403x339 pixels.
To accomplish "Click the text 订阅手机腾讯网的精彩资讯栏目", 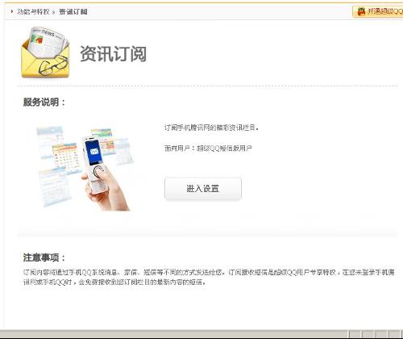I will coord(211,128).
